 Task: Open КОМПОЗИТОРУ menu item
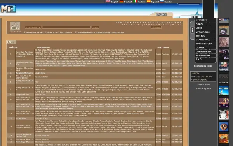click(204, 44)
